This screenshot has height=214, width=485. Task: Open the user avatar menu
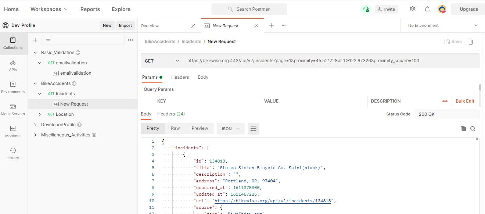point(442,9)
